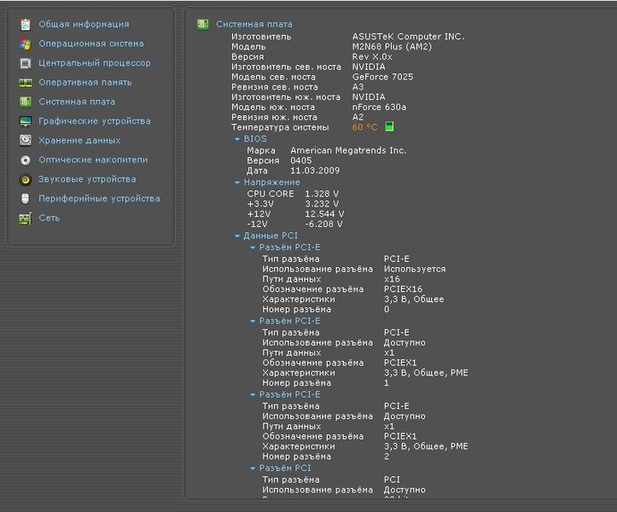Screen dimensions: 617x512
Task: Click the hard drive icon for Хранение данных
Action: pos(26,141)
